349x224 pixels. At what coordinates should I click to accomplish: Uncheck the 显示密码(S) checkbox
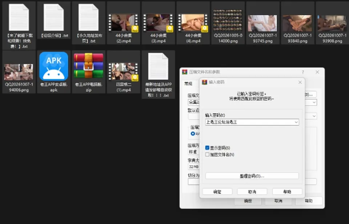pos(207,148)
